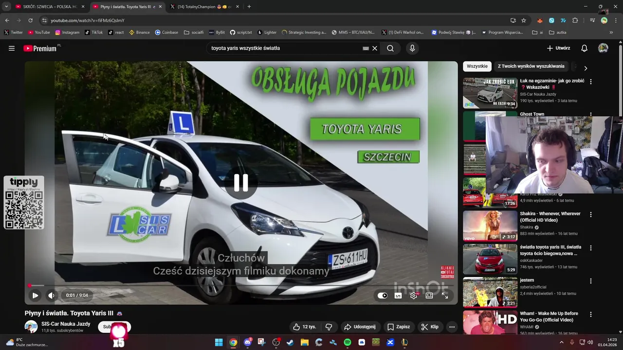The width and height of the screenshot is (623, 350).
Task: Open the Windows Start button
Action: 219,342
